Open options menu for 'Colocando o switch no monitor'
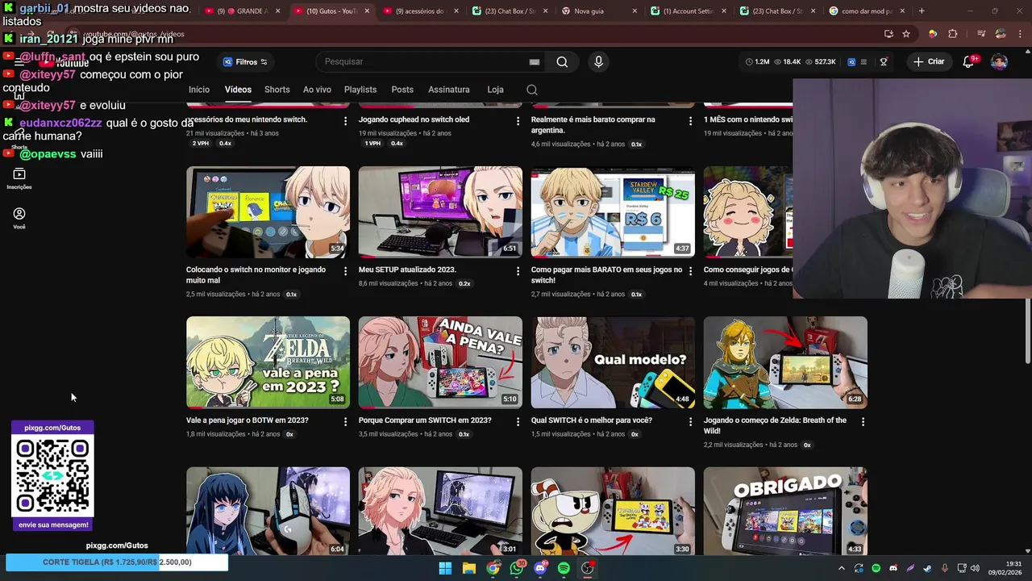The height and width of the screenshot is (581, 1032). coord(345,271)
